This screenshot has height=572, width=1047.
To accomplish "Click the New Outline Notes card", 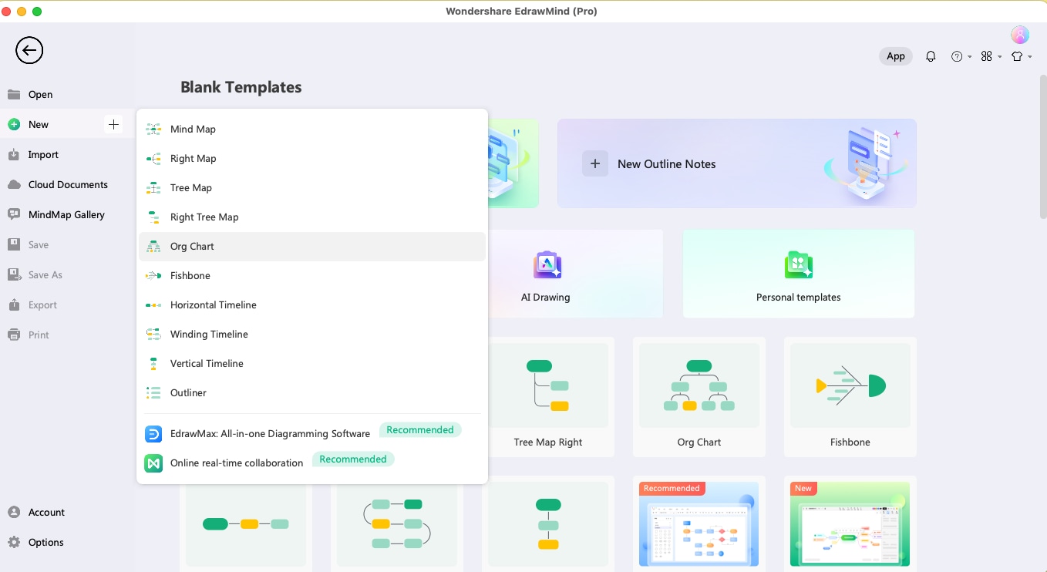I will coord(736,163).
